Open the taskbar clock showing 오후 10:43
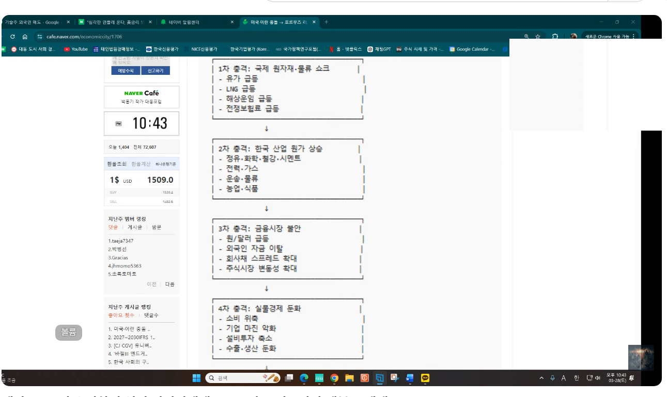667x397 pixels. 616,378
